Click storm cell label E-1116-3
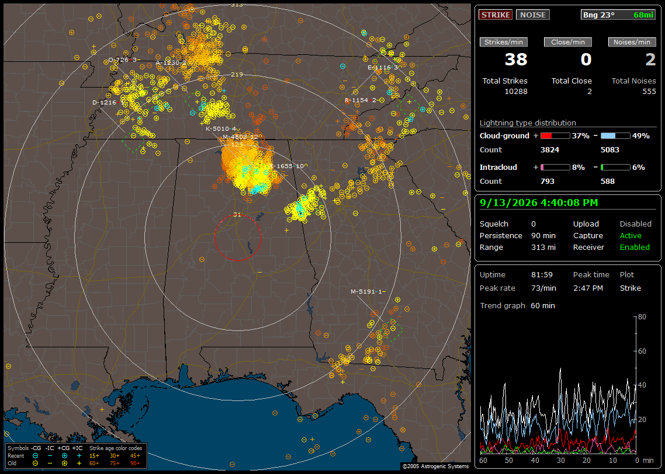 click(x=383, y=67)
